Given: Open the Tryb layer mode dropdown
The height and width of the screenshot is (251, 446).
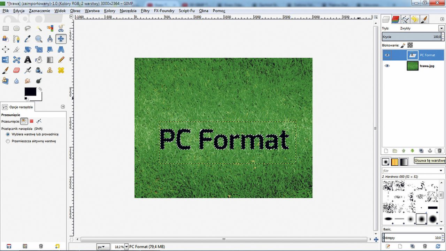Looking at the screenshot, I should point(441,28).
